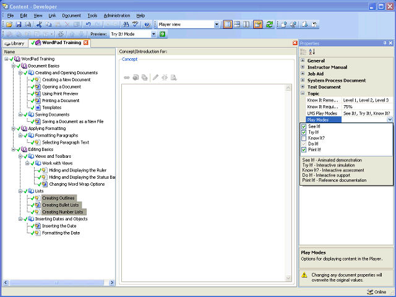Click the green Start Preview arrow button
The height and width of the screenshot is (297, 396).
tap(162, 34)
